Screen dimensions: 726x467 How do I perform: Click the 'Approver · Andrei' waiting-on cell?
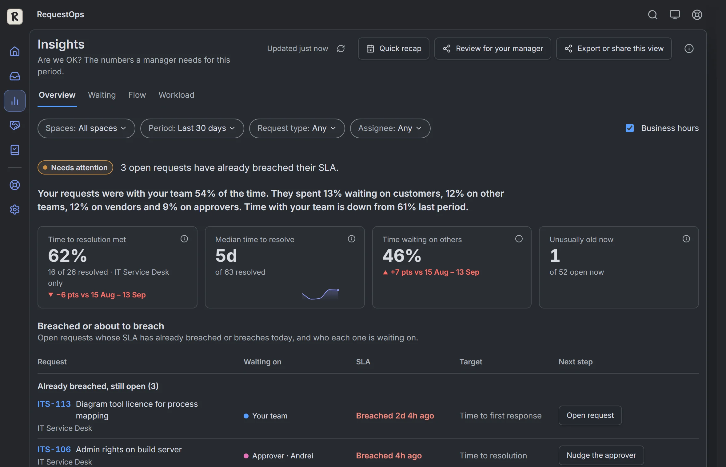point(278,456)
